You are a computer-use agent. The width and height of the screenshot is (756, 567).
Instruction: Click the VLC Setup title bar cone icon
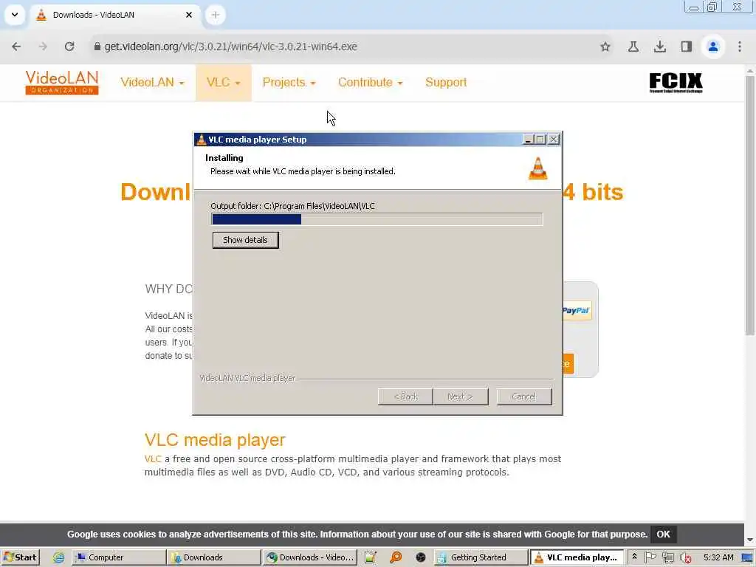[x=201, y=140]
